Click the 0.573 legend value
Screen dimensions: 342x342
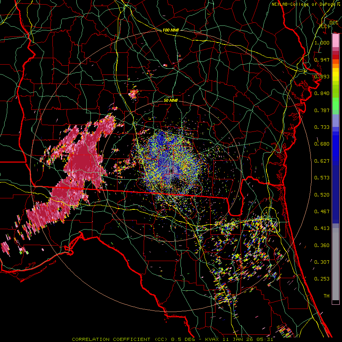coord(322,178)
